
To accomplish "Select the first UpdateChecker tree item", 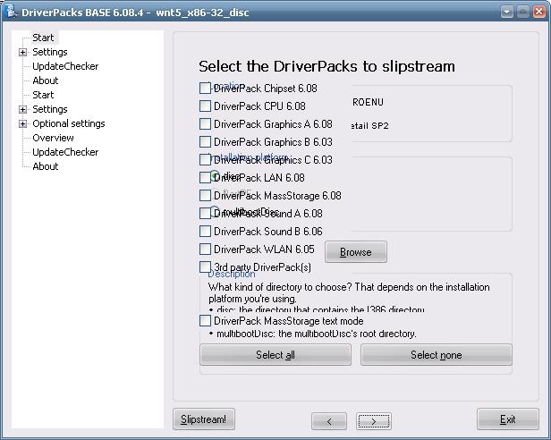I will [x=65, y=66].
